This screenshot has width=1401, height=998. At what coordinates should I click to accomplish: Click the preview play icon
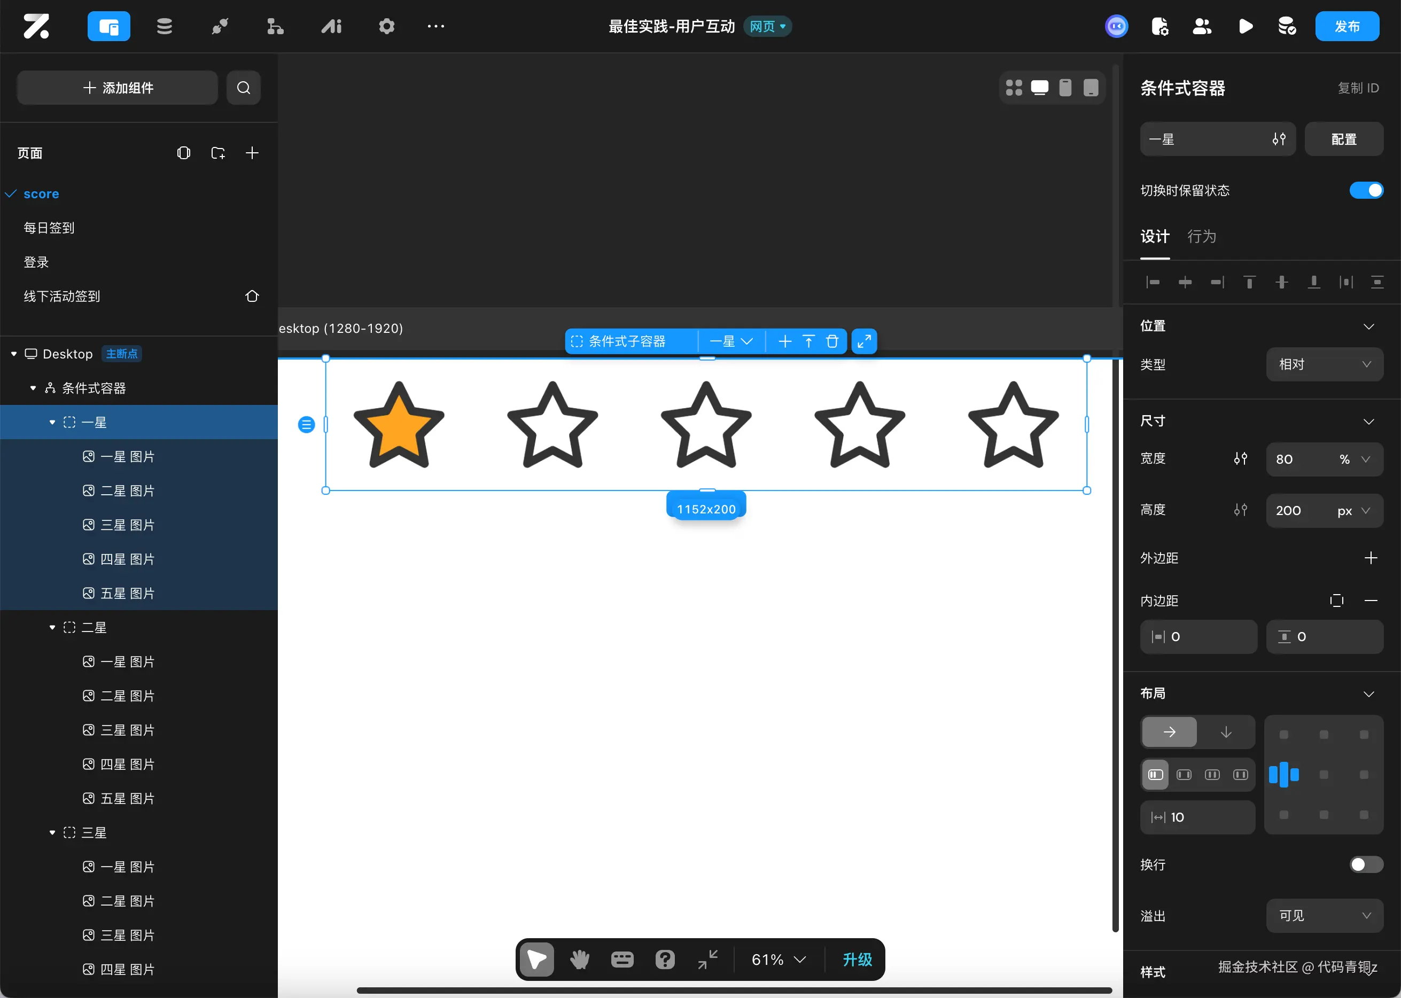pos(1246,26)
